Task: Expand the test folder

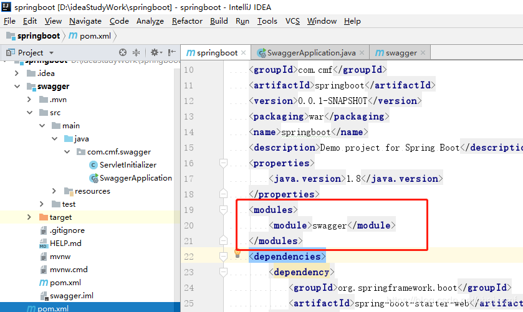Action: [x=42, y=204]
